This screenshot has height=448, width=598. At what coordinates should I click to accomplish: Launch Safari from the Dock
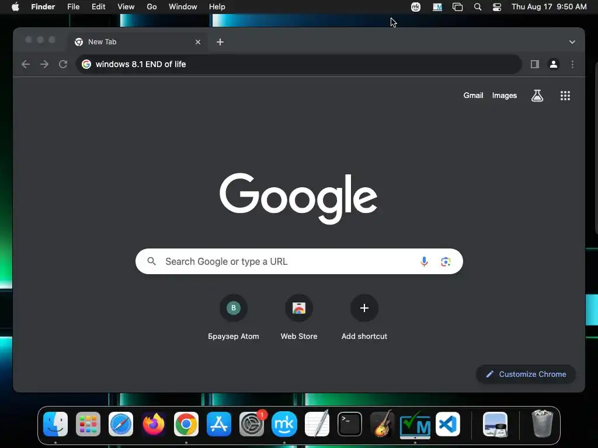[121, 424]
